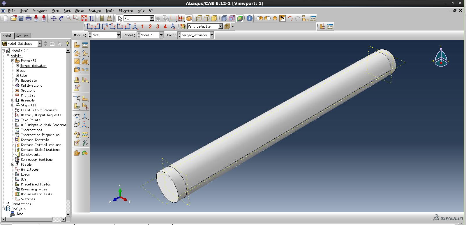466x225 pixels.
Task: Collapse the Parts (3) tree node
Action: tap(13, 61)
